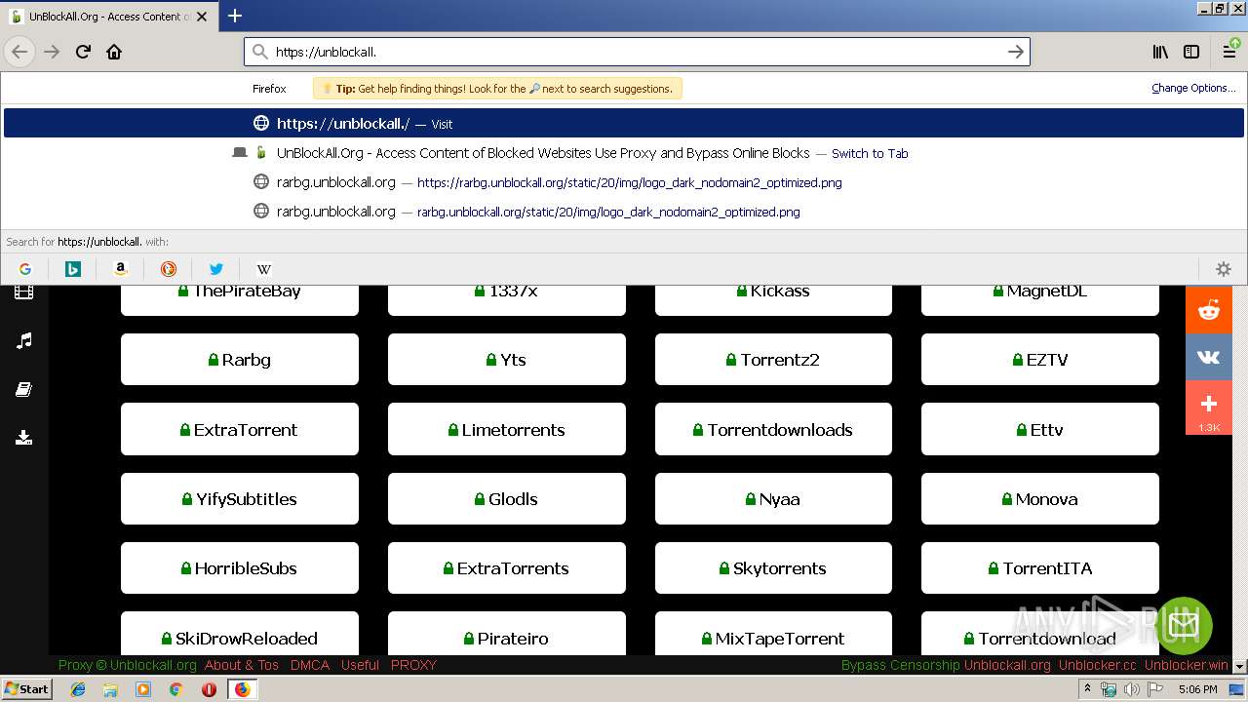Screen dimensions: 1248x702
Task: Click About & Tos footer link
Action: [x=242, y=665]
